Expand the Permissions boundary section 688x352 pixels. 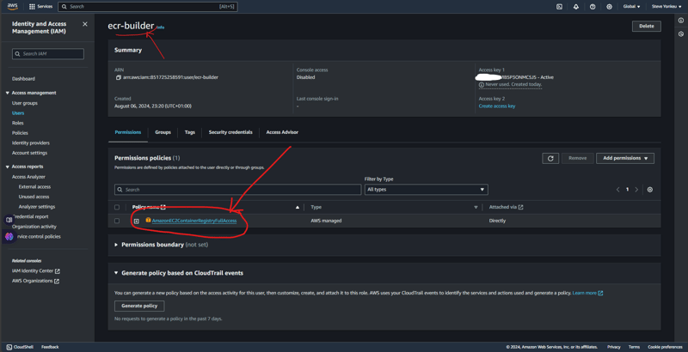point(116,245)
